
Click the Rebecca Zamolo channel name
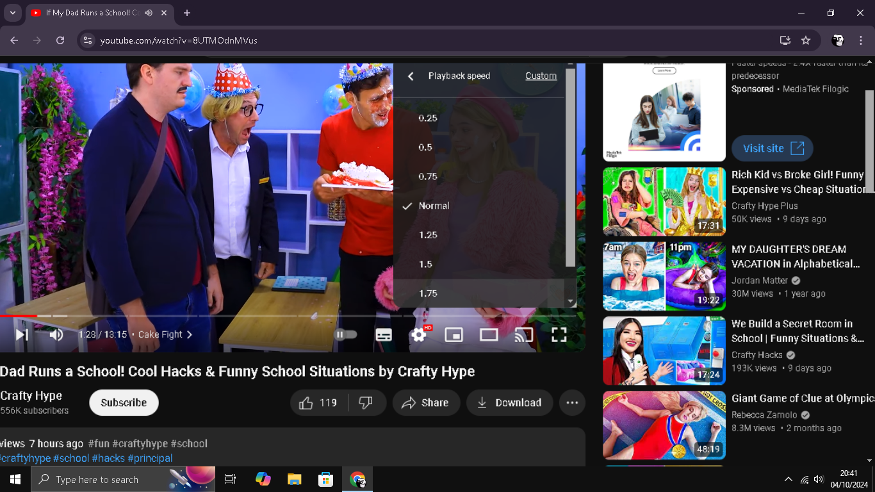click(764, 414)
